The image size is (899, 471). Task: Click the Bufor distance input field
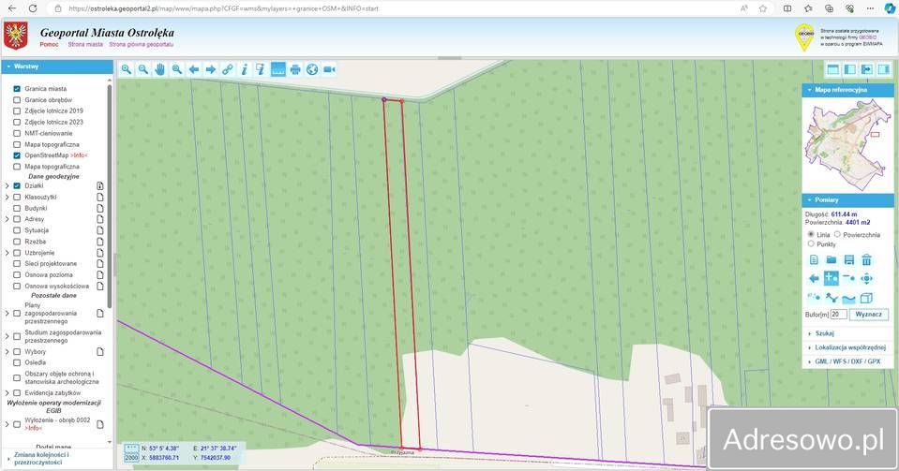click(x=838, y=315)
